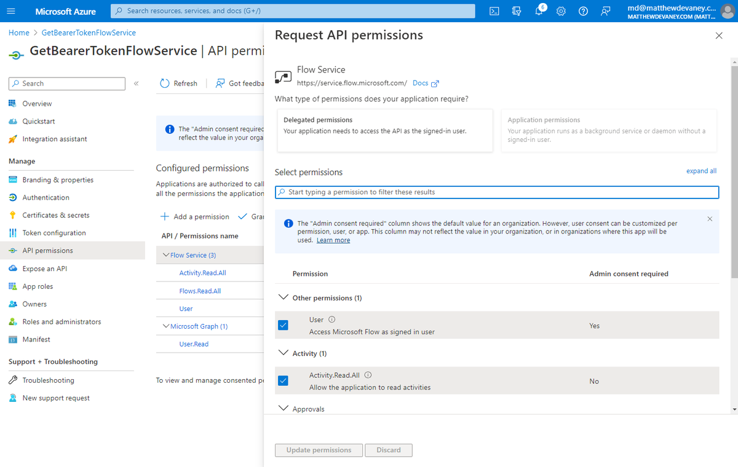Image resolution: width=738 pixels, height=467 pixels.
Task: Go to Home breadcrumb
Action: coord(19,33)
